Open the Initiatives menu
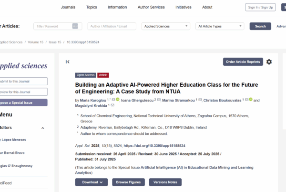 click(184, 7)
